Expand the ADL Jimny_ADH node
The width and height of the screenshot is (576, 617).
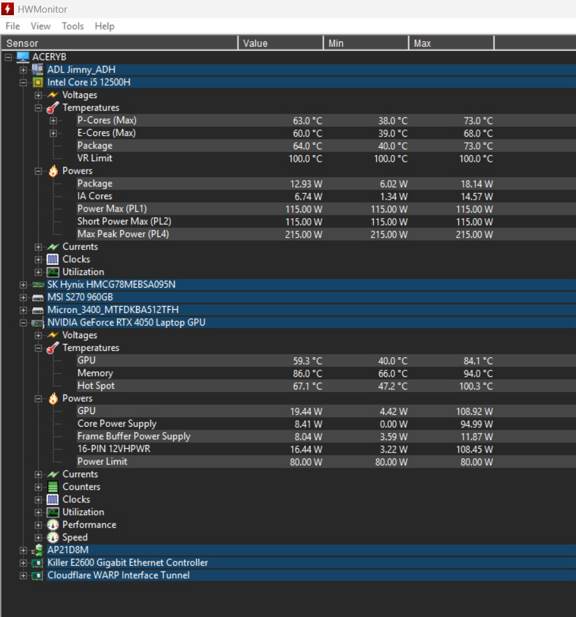[23, 70]
